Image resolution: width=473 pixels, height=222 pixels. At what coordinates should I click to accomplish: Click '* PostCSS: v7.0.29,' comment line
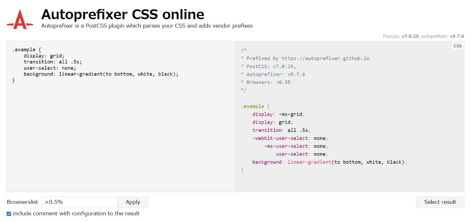(x=268, y=66)
